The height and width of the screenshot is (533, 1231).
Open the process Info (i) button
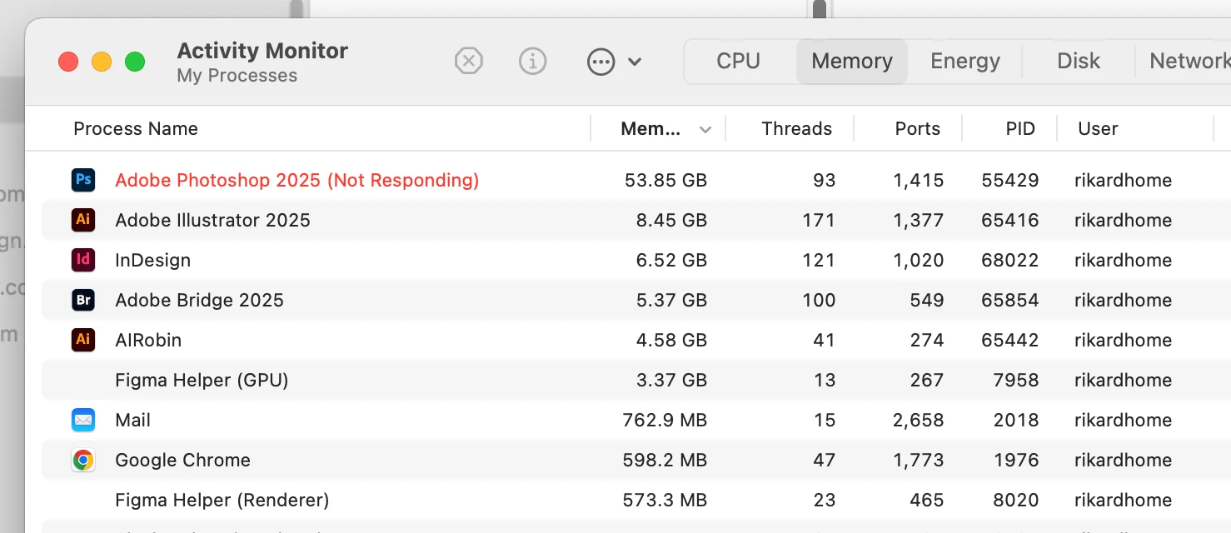532,61
